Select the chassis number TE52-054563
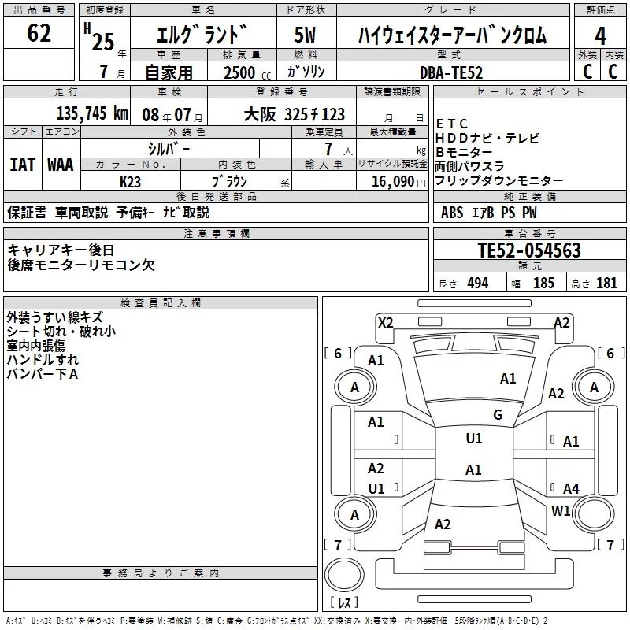The image size is (630, 630). [x=529, y=250]
